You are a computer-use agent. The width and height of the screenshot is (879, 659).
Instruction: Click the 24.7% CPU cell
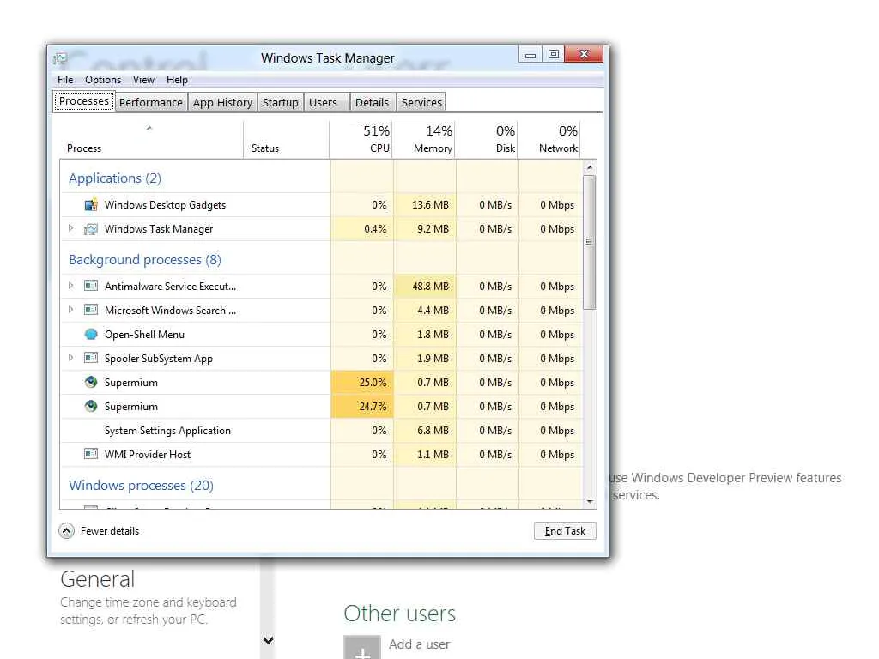coord(362,406)
